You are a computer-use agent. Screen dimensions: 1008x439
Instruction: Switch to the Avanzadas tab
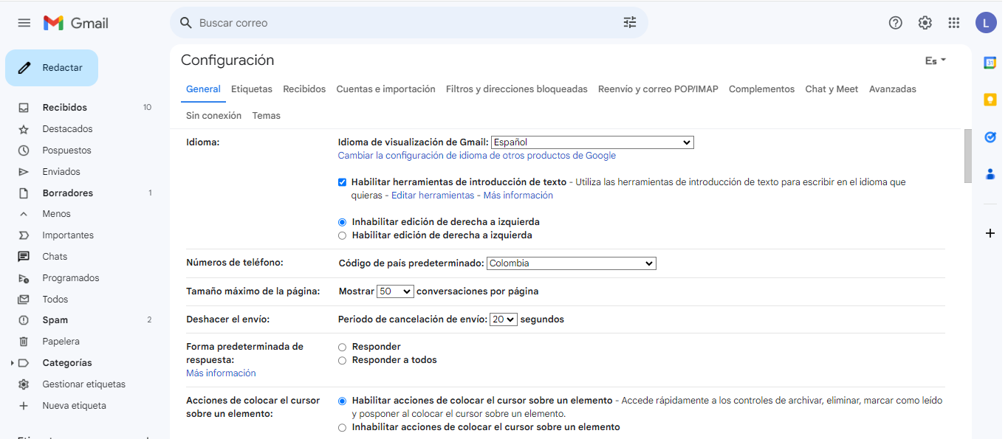click(892, 89)
